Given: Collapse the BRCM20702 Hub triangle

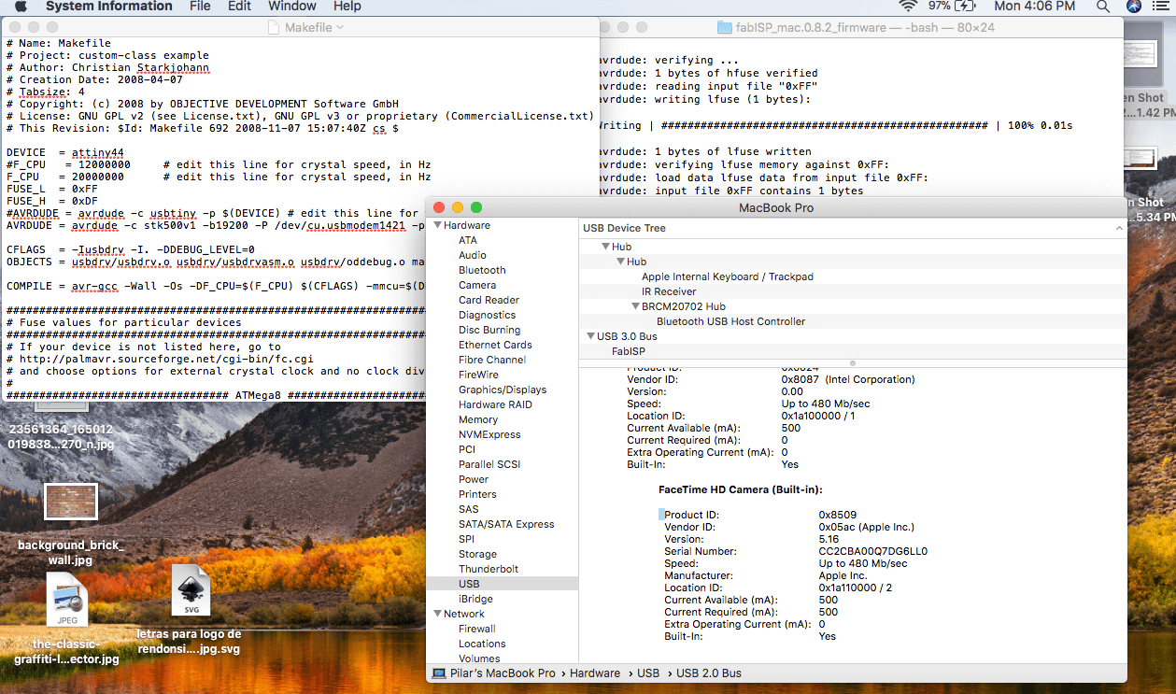Looking at the screenshot, I should 636,306.
